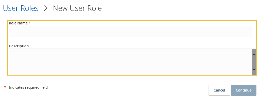The image size is (259, 100).
Task: Place cursor in the Description text area
Action: click(130, 62)
